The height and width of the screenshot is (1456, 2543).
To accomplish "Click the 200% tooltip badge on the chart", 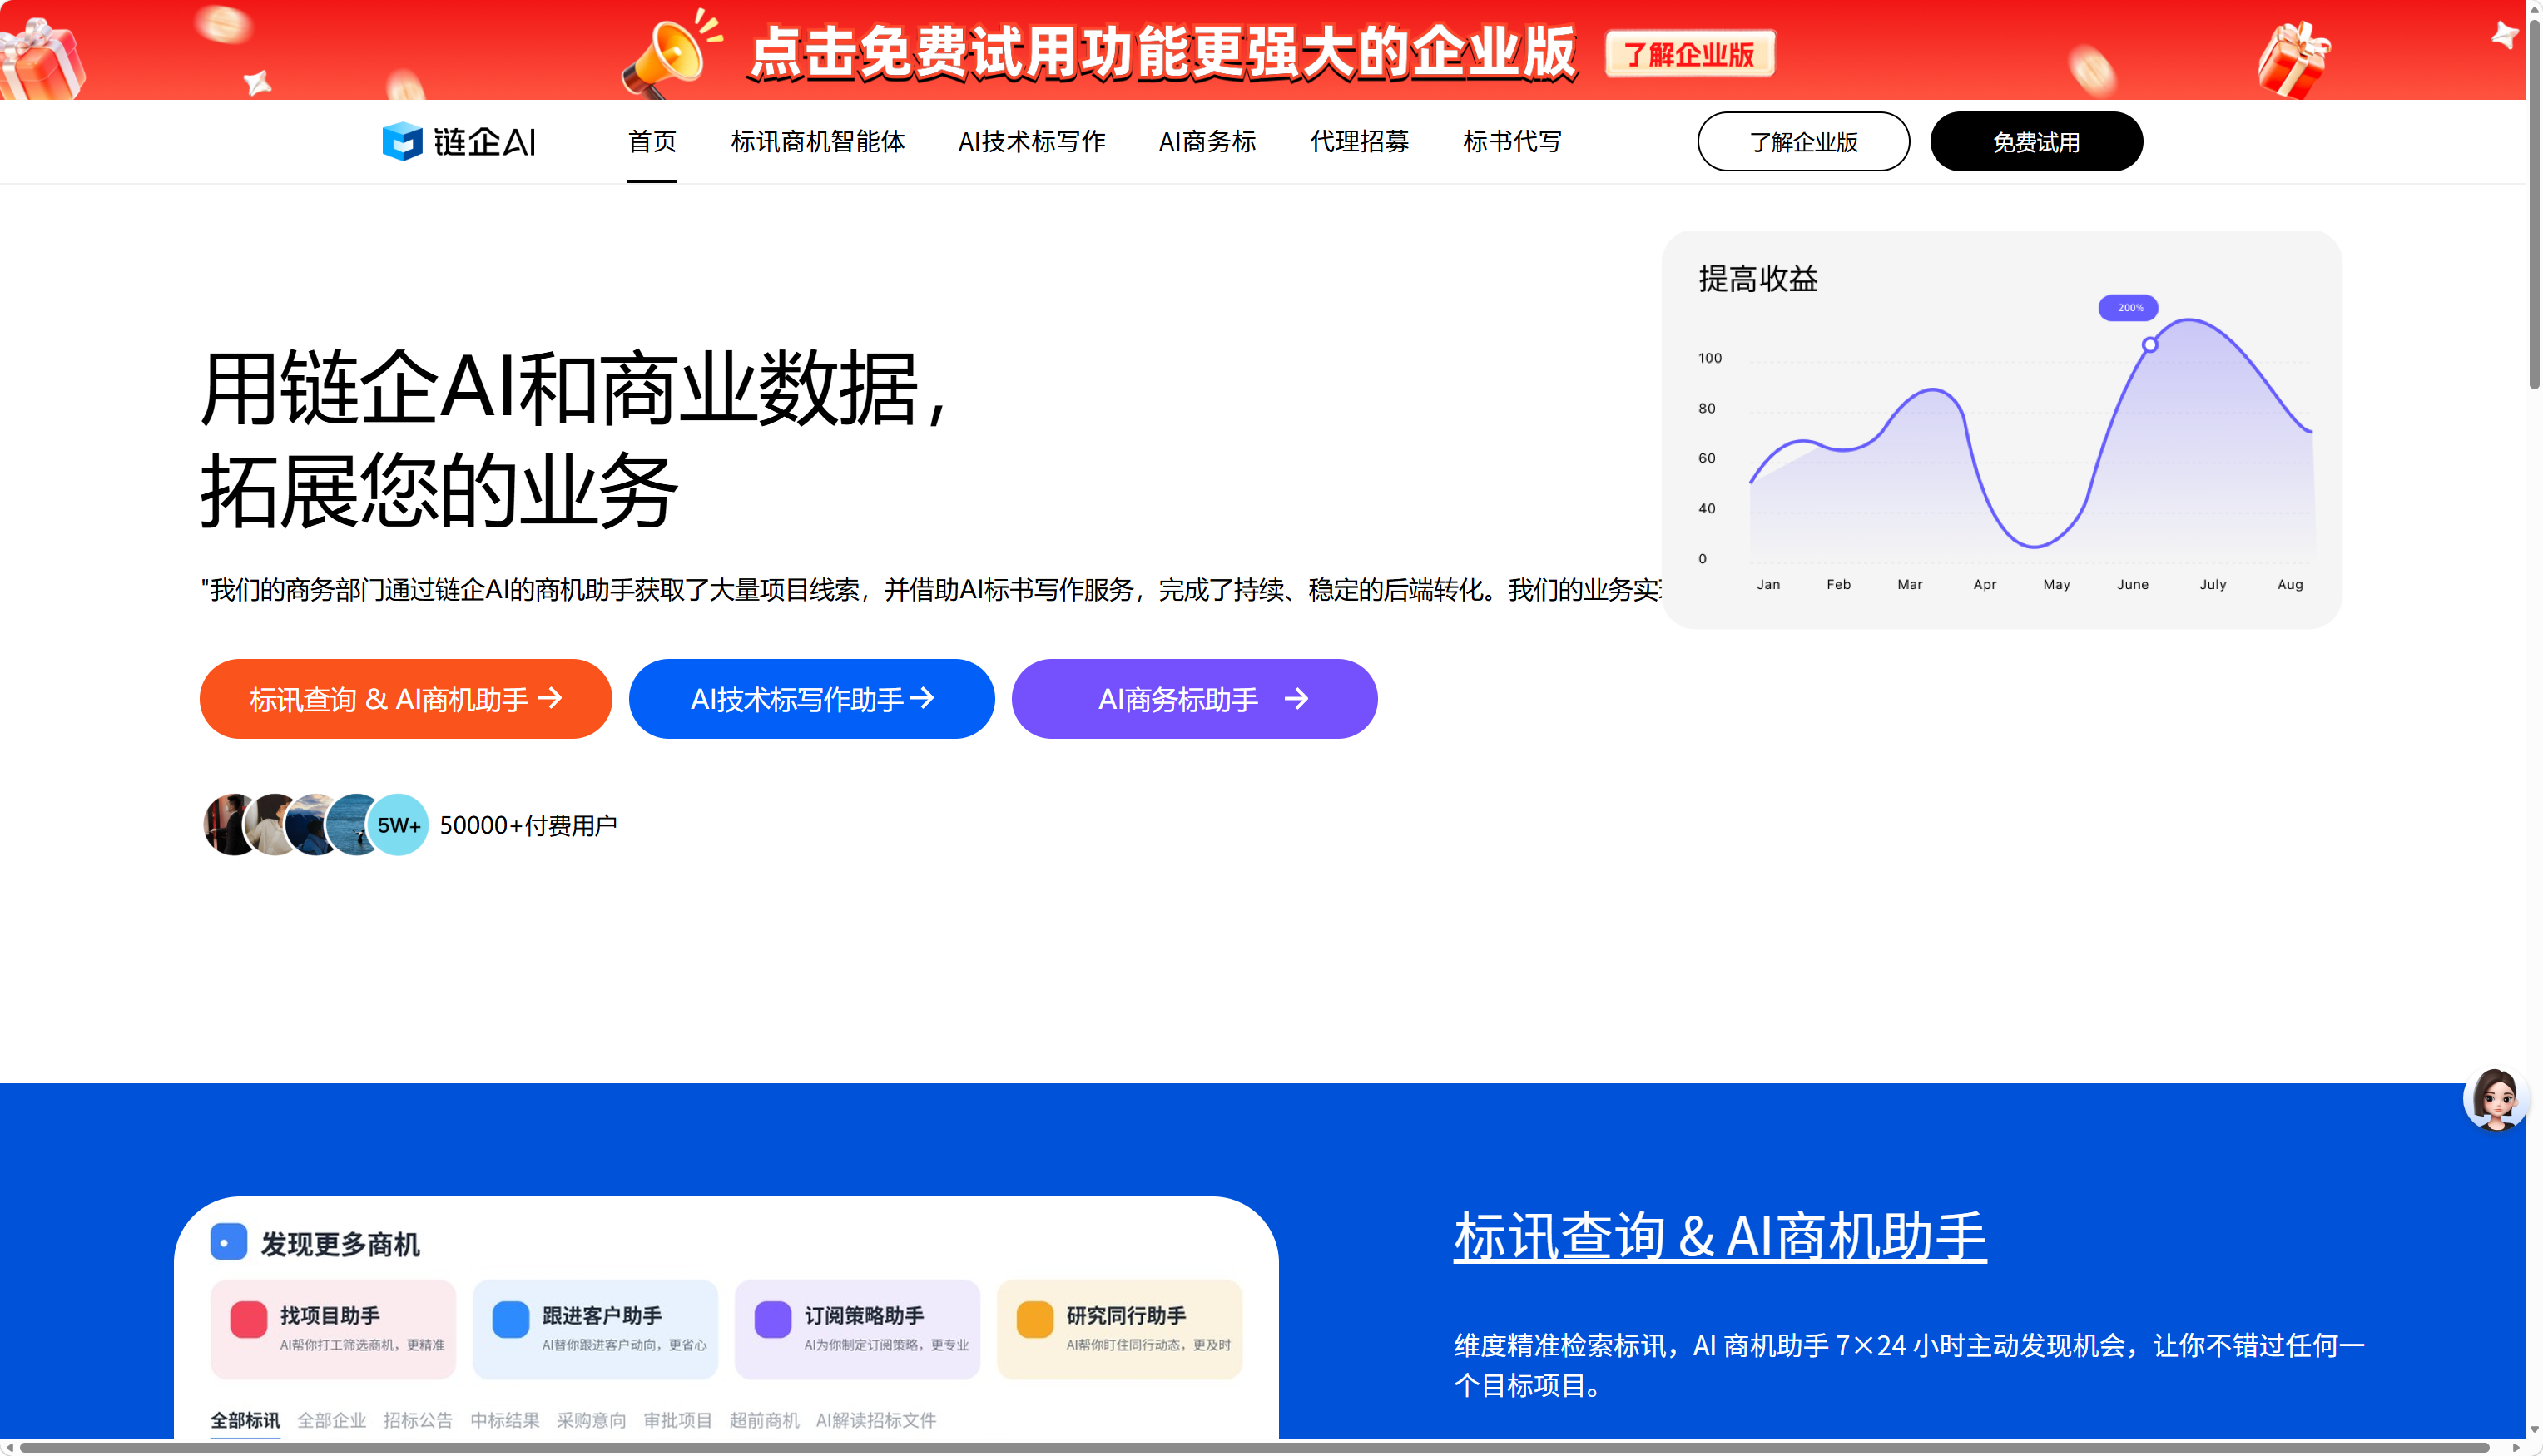I will [2127, 308].
